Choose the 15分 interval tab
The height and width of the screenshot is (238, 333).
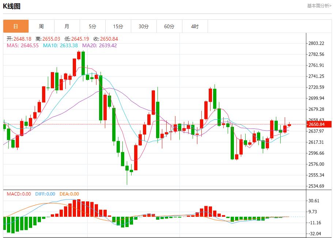(118, 26)
